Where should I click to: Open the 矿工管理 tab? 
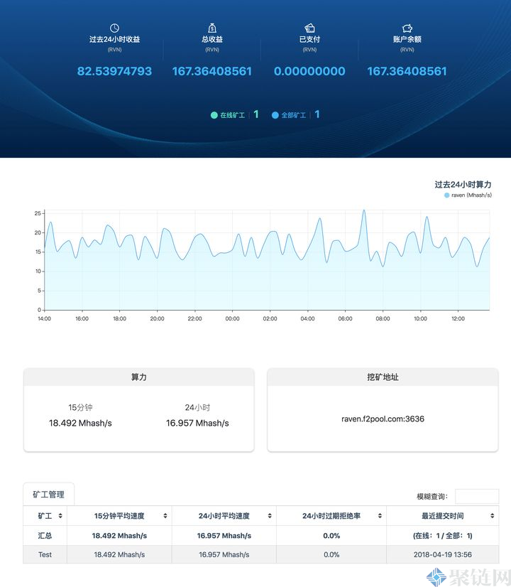pyautogui.click(x=48, y=495)
